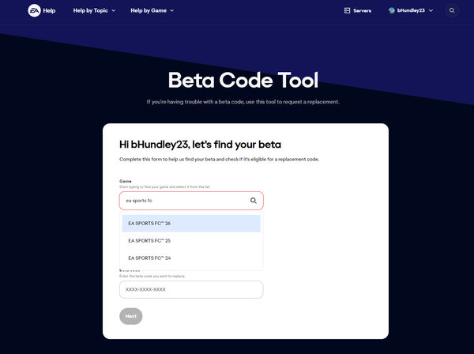Click the platform dropdown chevron behind list
Viewport: 474px width, 354px height.
pos(254,249)
